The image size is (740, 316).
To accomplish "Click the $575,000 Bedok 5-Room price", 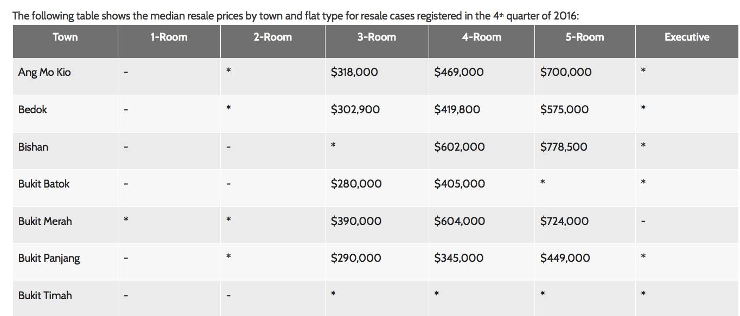I will tap(564, 109).
